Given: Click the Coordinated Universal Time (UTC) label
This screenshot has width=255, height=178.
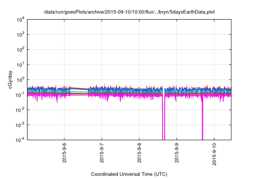Looking at the screenshot, I should (129, 174).
